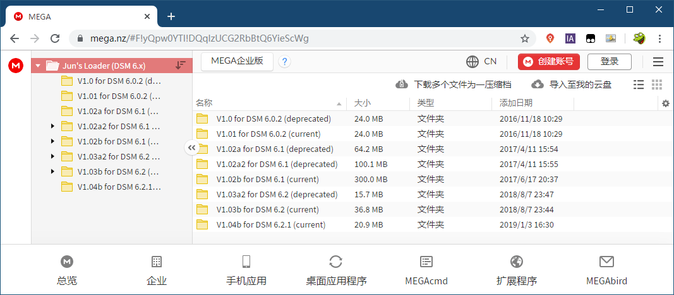674x295 pixels.
Task: Close the MEGA browser tab
Action: [147, 17]
